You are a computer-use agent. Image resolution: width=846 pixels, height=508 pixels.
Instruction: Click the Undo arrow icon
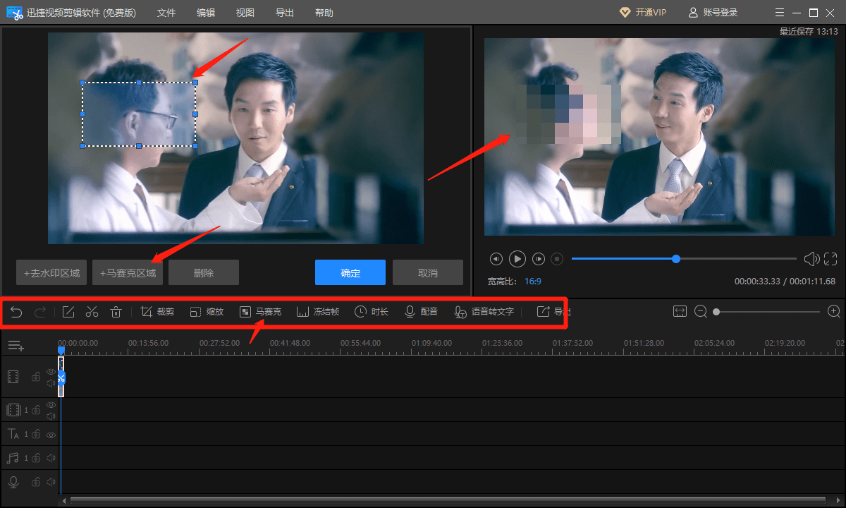click(16, 311)
